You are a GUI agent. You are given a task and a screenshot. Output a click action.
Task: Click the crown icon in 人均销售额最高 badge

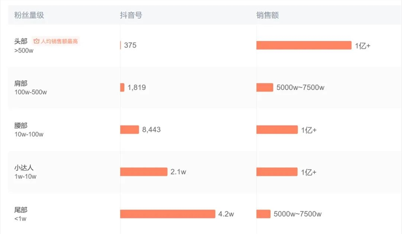pyautogui.click(x=37, y=41)
